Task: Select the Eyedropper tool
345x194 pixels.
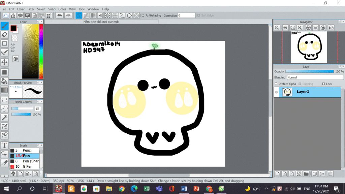Action: 4,163
